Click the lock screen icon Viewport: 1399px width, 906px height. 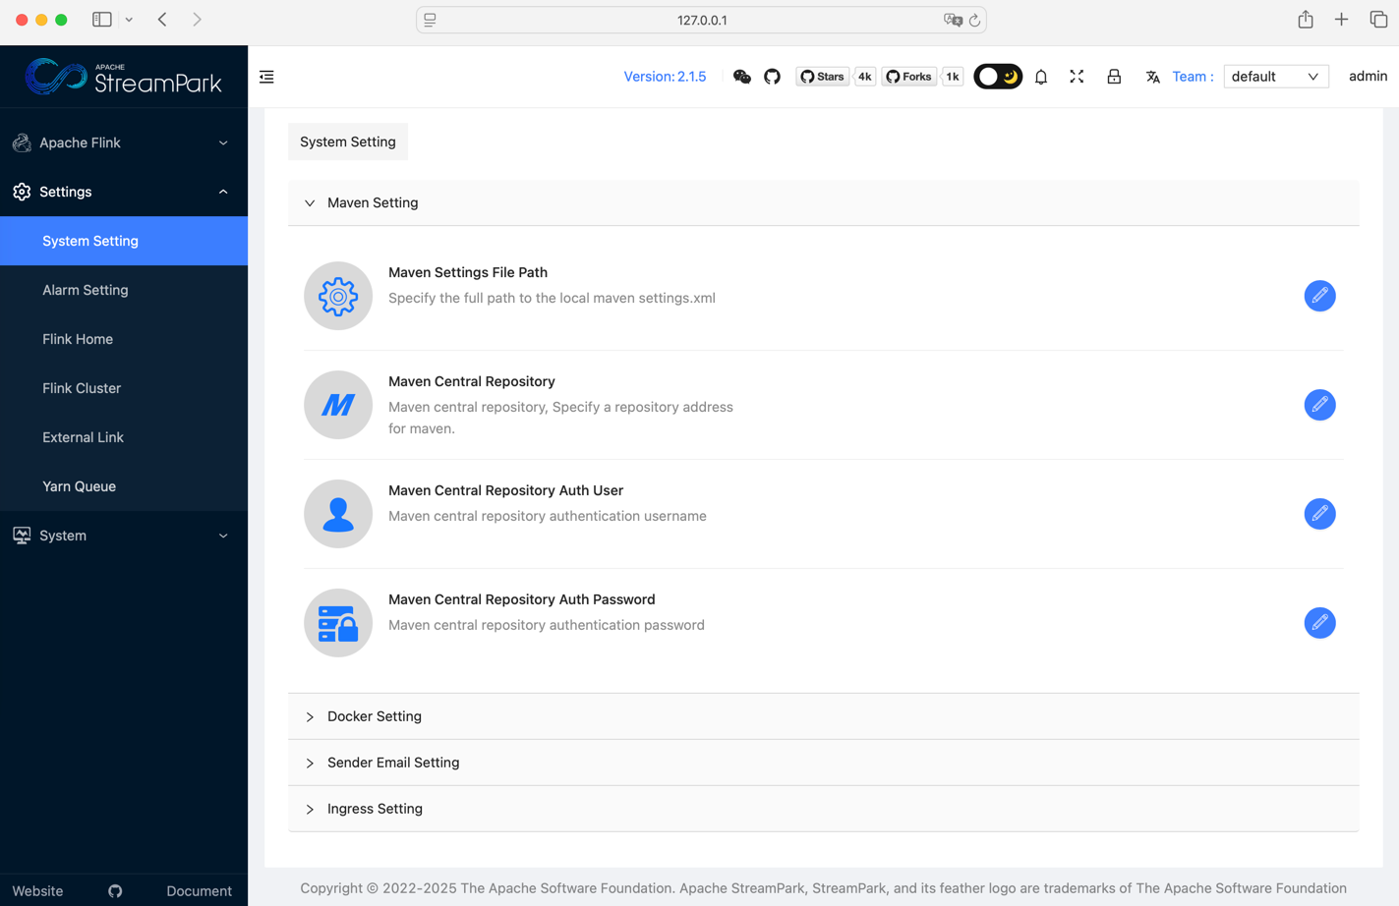[x=1114, y=77]
